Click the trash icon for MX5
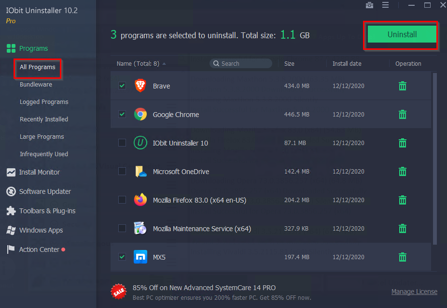Screen dimensions: 447x308 (x=402, y=257)
